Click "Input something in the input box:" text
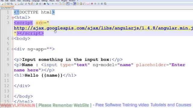The height and width of the screenshot is (108, 193). (x=67, y=60)
